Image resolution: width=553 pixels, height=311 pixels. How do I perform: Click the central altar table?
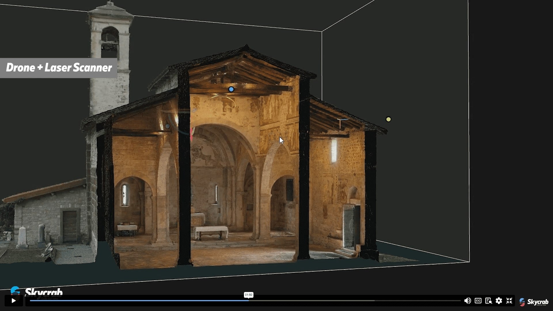[211, 230]
